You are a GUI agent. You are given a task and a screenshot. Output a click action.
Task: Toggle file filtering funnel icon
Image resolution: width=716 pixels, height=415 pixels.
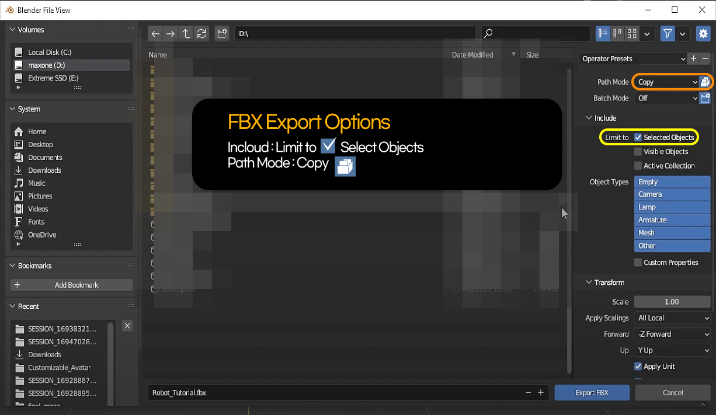668,34
